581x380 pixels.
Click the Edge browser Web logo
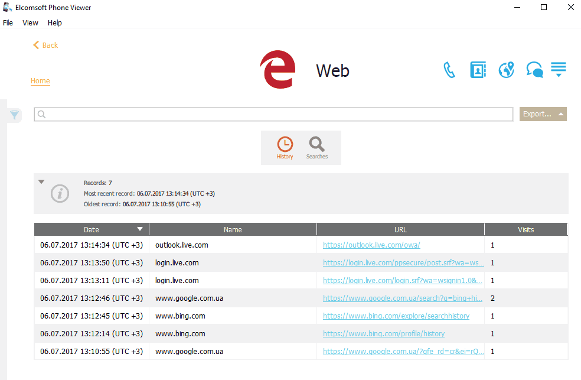[278, 70]
